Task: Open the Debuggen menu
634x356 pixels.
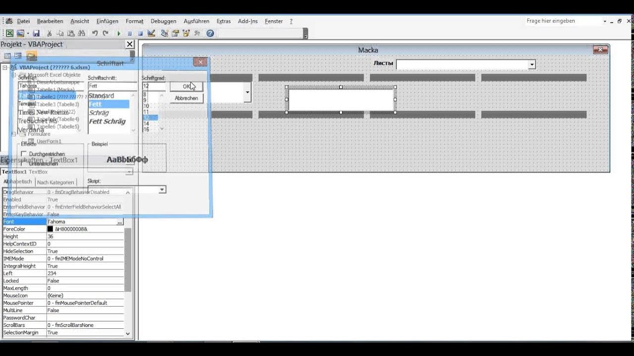Action: [x=163, y=21]
